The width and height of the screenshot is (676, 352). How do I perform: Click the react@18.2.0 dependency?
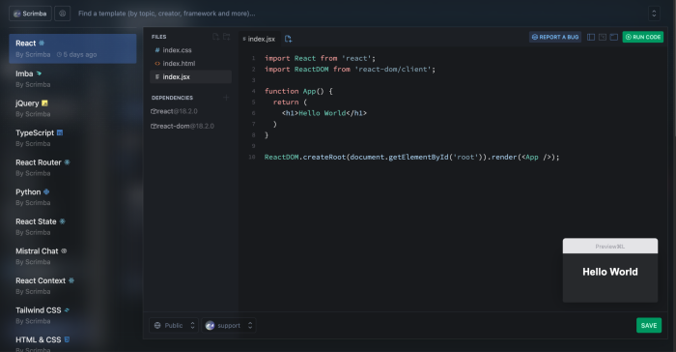coord(174,111)
